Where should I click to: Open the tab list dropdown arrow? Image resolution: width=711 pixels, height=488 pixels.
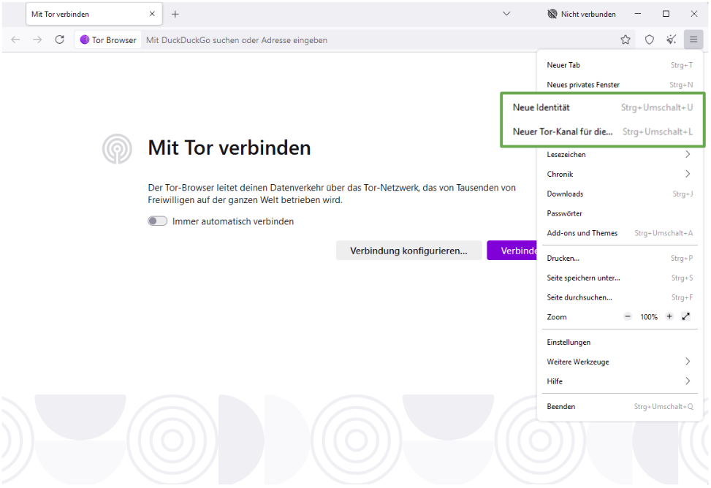click(x=506, y=13)
